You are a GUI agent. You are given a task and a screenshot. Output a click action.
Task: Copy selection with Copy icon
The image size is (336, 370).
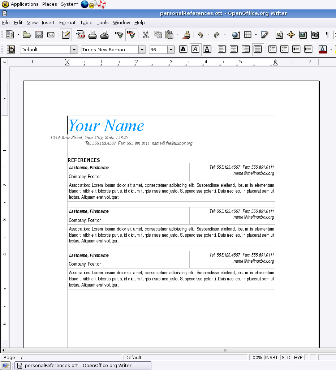click(x=158, y=35)
